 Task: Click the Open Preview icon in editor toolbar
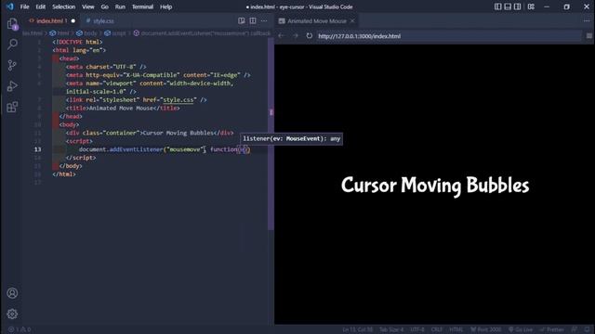[242, 20]
